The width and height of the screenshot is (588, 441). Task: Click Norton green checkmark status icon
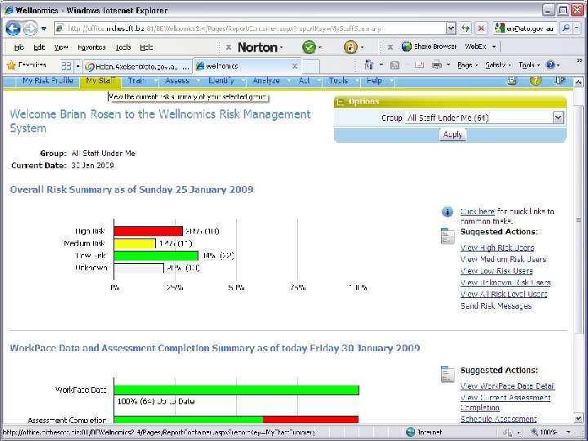click(309, 47)
